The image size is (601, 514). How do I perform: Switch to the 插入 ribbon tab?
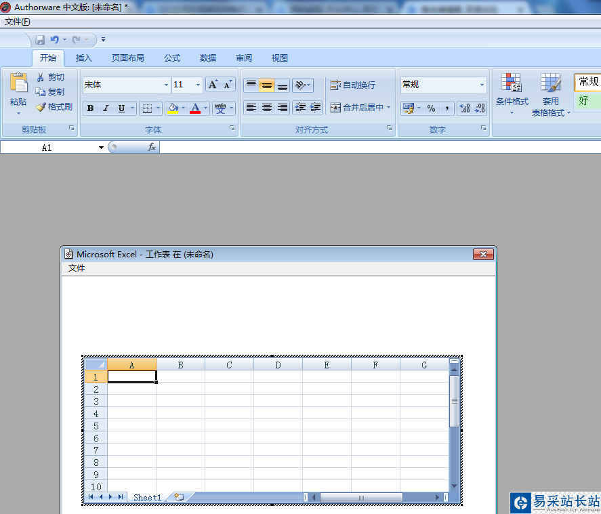click(83, 58)
